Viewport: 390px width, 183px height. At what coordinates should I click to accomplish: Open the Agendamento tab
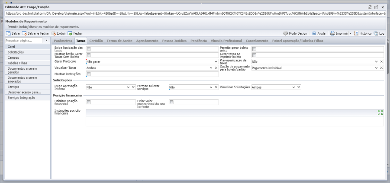(x=147, y=41)
